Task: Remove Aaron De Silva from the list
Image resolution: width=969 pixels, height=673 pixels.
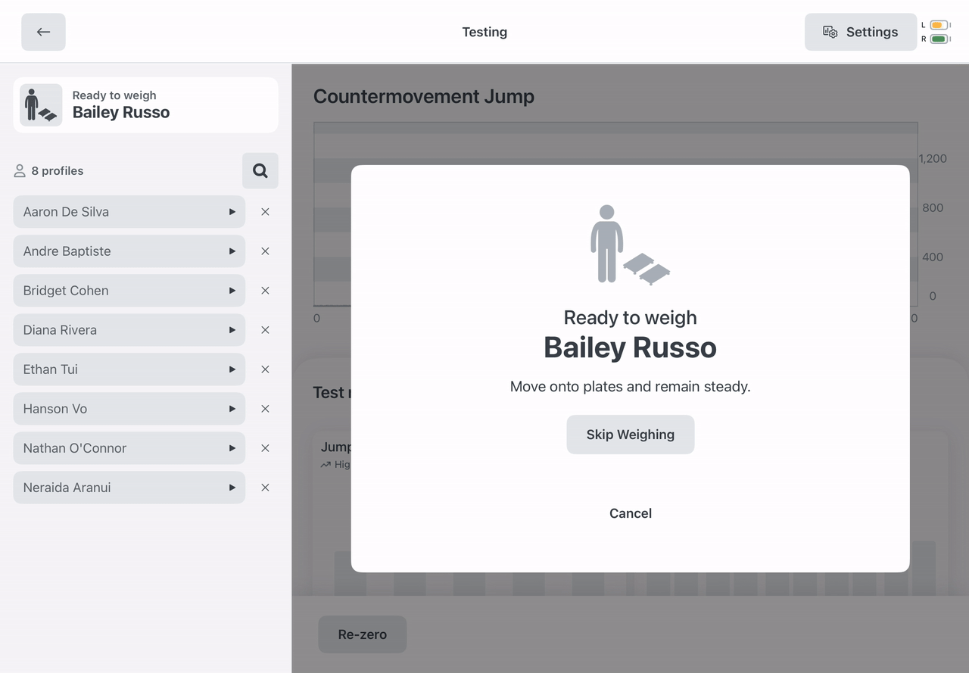Action: (x=265, y=212)
